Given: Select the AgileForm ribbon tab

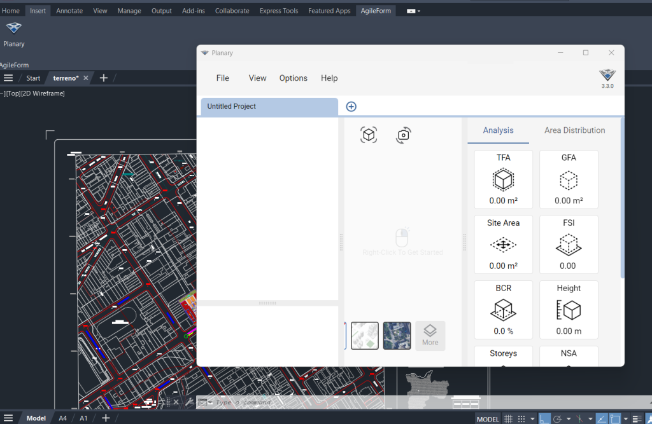Looking at the screenshot, I should [x=376, y=11].
